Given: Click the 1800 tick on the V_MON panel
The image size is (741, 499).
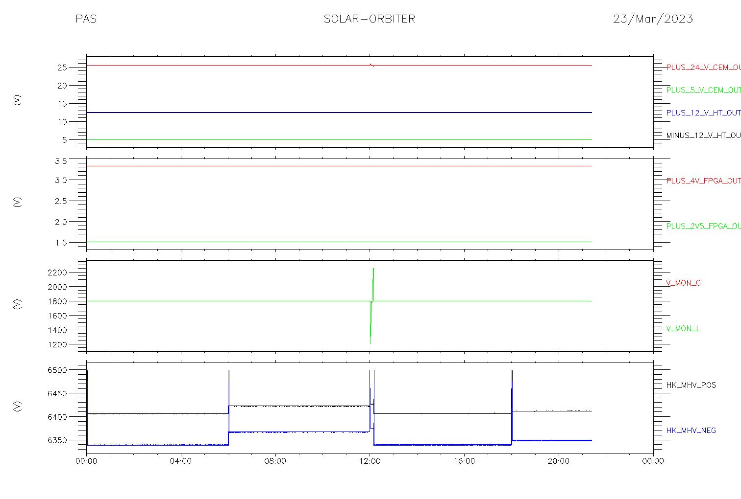Looking at the screenshot, I should (57, 301).
